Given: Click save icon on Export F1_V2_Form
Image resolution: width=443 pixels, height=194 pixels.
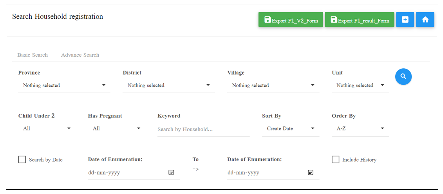Looking at the screenshot, I should pyautogui.click(x=268, y=20).
